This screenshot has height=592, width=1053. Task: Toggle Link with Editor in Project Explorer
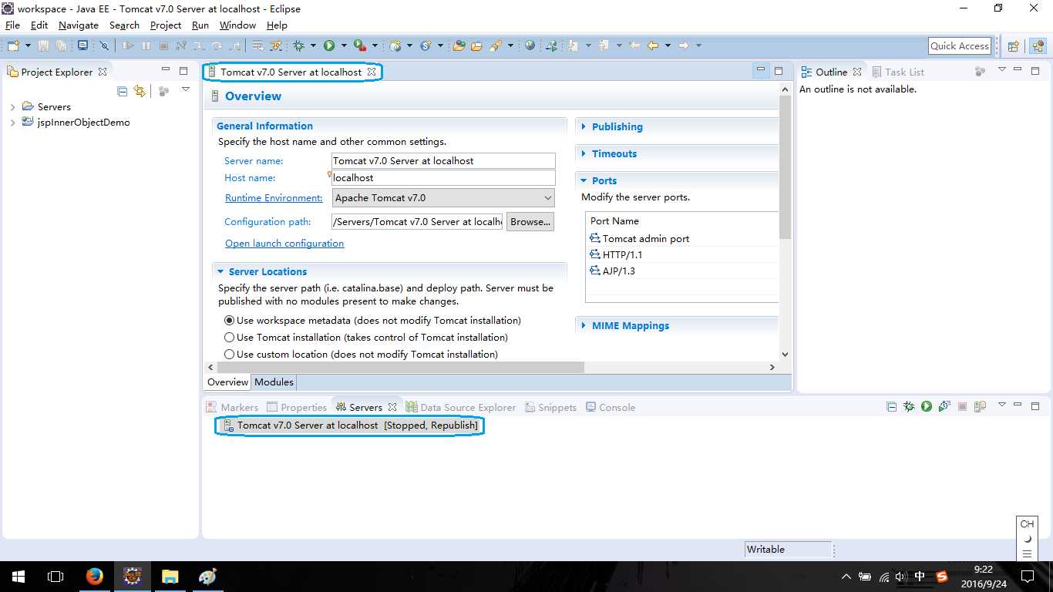140,91
